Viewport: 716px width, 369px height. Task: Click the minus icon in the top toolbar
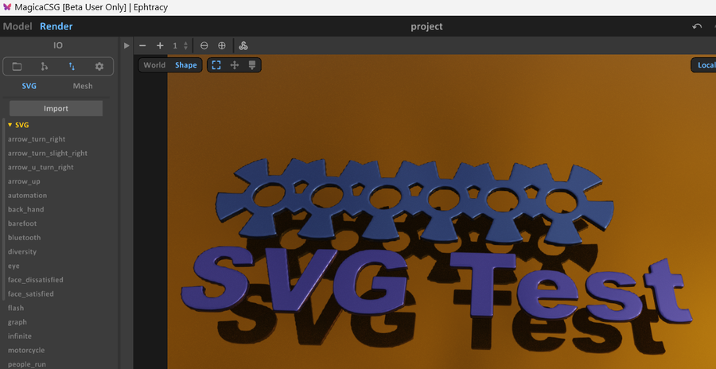[x=142, y=45]
